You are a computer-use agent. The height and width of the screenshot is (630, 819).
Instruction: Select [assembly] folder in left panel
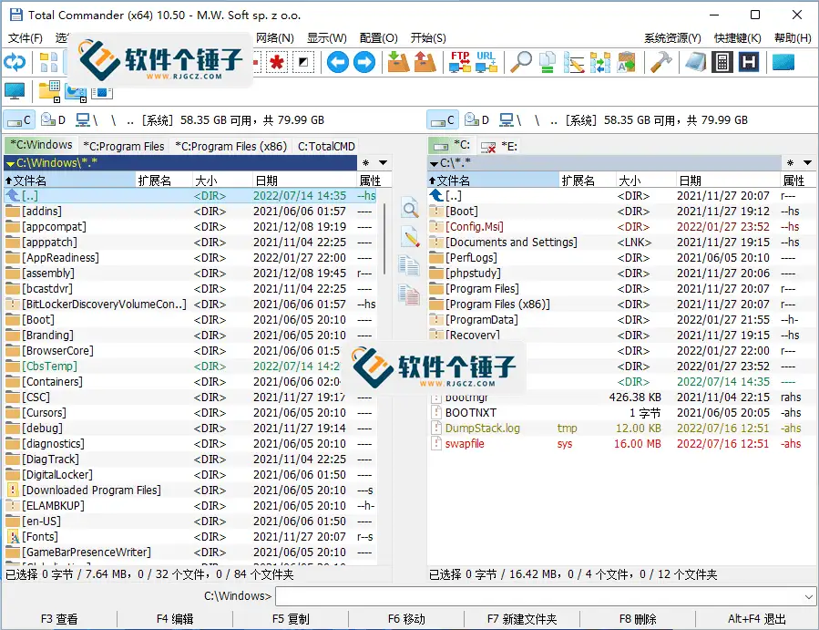(190, 273)
